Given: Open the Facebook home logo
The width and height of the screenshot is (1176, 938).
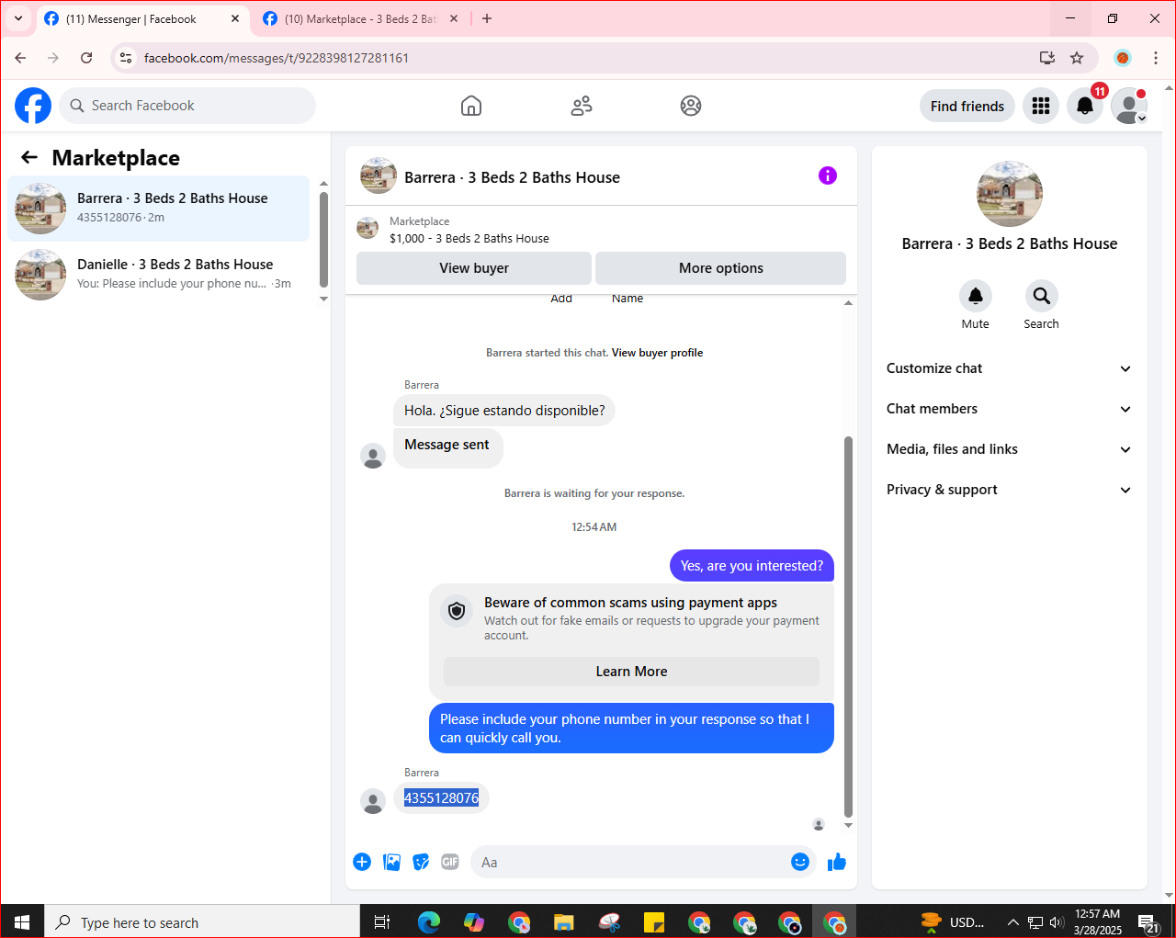Looking at the screenshot, I should click(x=33, y=106).
